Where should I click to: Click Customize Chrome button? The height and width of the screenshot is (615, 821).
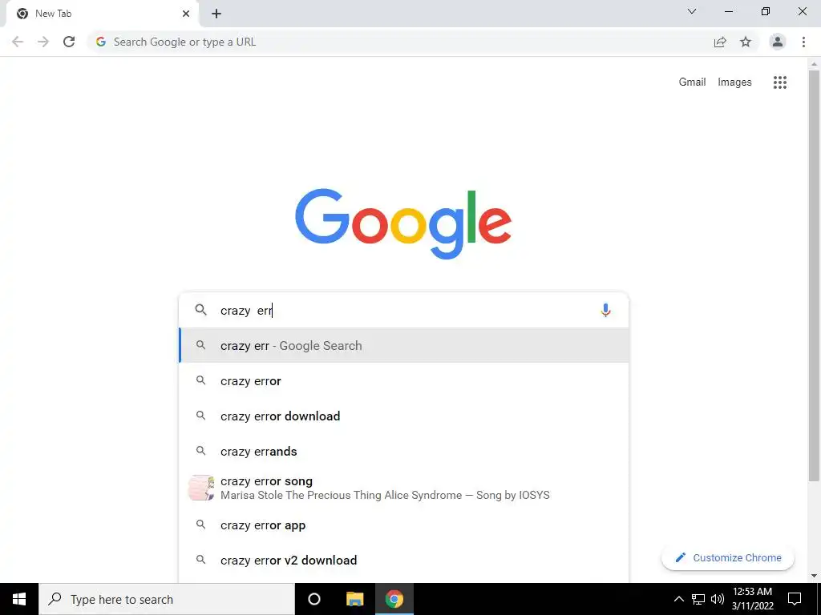728,557
